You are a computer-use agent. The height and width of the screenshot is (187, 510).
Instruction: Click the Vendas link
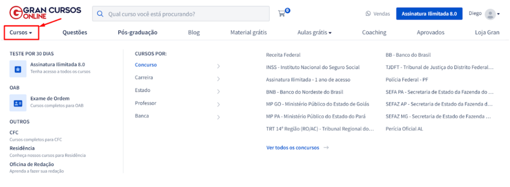(x=382, y=14)
